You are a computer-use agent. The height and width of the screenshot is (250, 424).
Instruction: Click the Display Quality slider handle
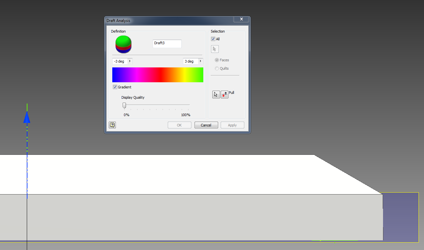point(124,105)
